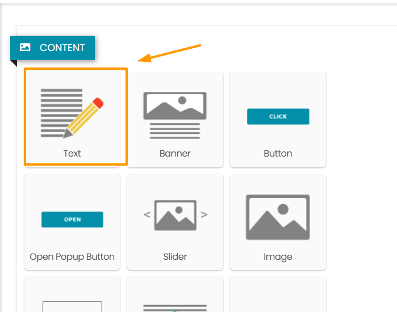This screenshot has height=312, width=397.
Task: Select the cut-off tile below Slider
Action: 175,294
